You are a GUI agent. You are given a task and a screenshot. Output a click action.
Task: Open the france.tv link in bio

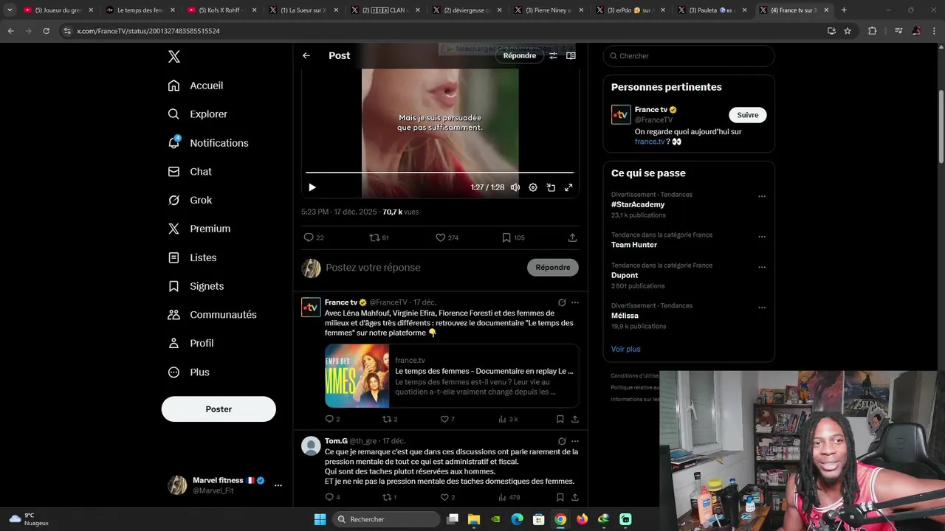tap(650, 142)
